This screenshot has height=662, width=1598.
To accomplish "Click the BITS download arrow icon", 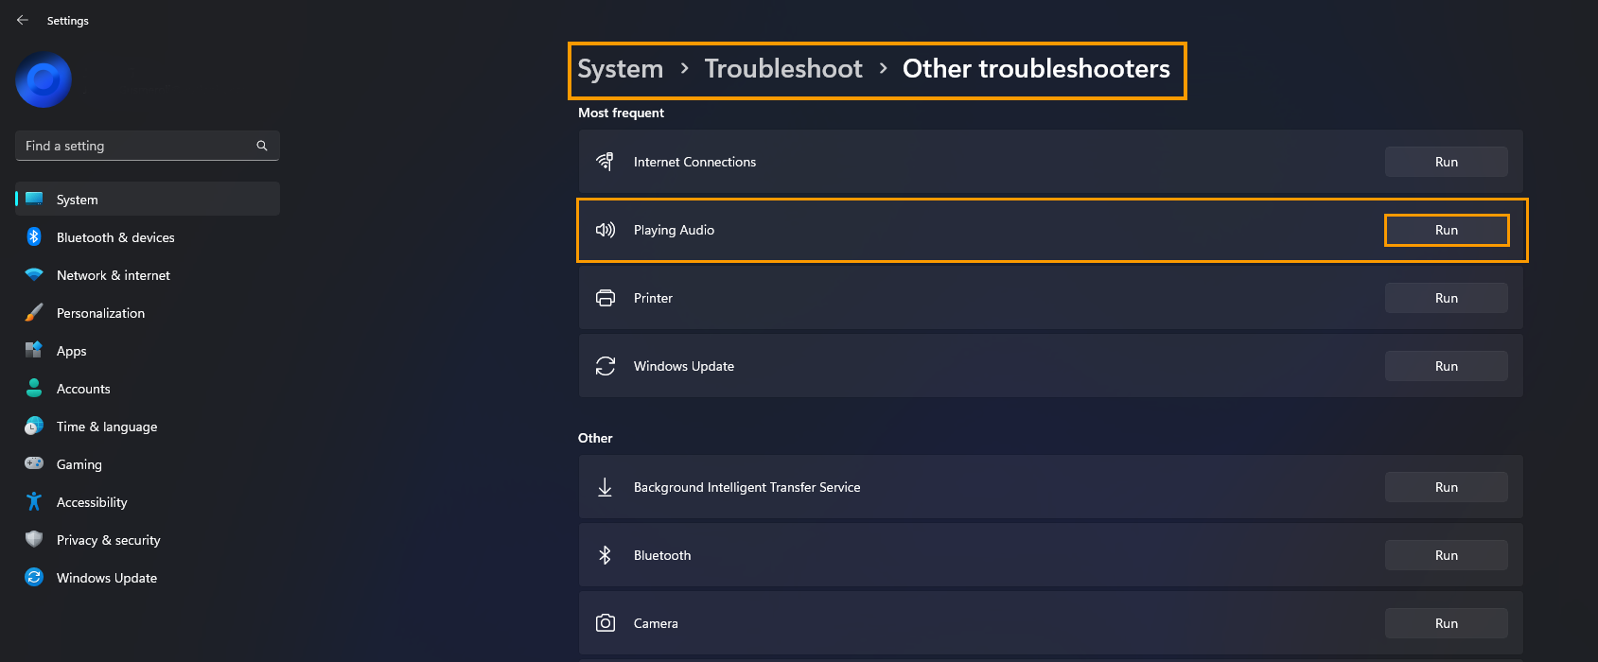I will pos(606,487).
